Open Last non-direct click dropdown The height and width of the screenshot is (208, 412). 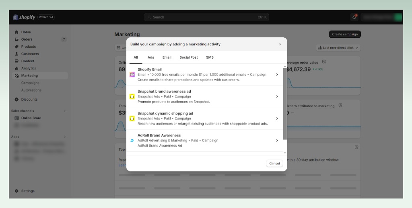click(x=338, y=48)
